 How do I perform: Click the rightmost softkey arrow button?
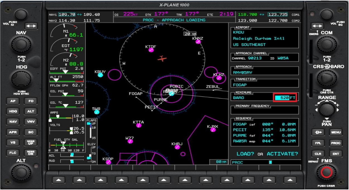point(290,180)
